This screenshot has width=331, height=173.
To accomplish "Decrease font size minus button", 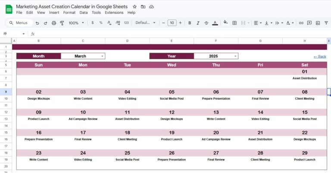I will coord(163,22).
